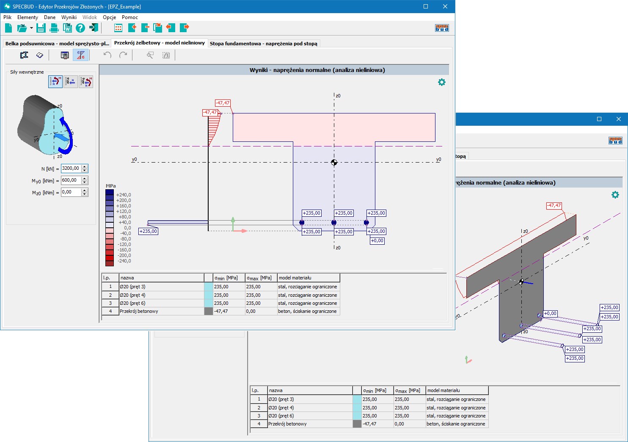Click the save diskette icon

[41, 28]
